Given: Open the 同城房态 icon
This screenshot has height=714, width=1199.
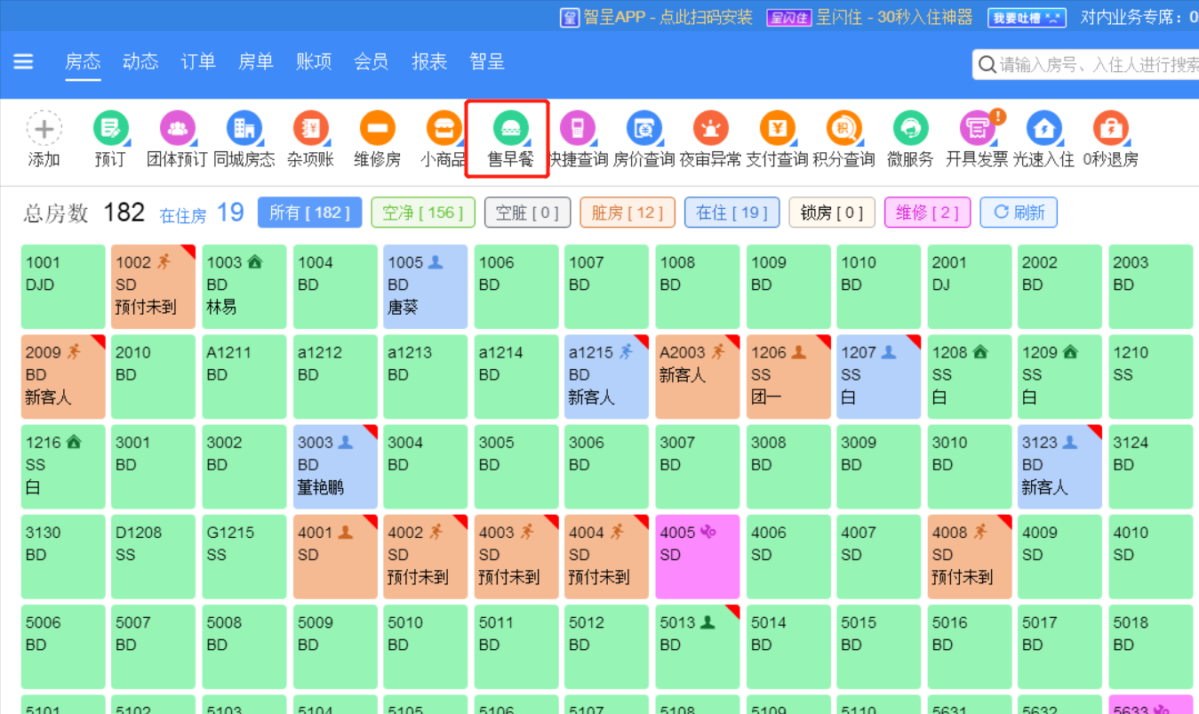Looking at the screenshot, I should tap(244, 129).
